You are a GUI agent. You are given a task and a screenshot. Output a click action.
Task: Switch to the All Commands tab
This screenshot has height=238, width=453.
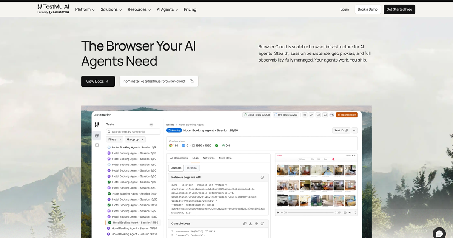coord(179,158)
